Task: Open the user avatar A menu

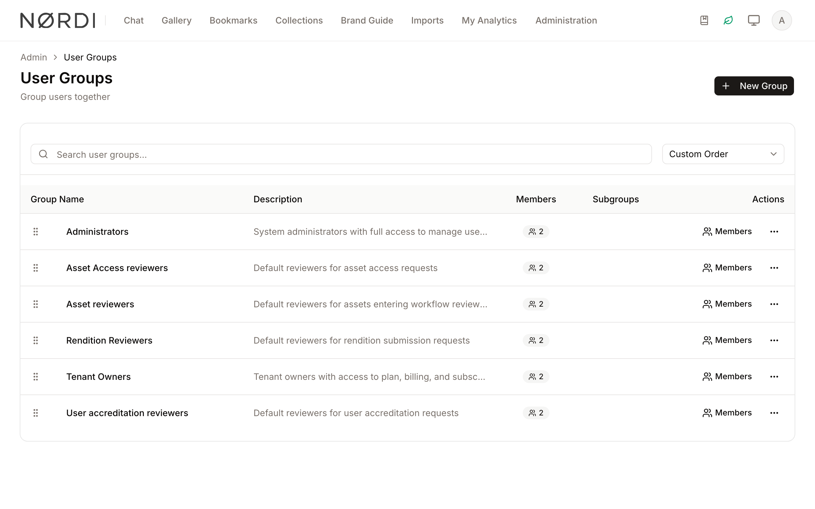Action: click(x=782, y=20)
